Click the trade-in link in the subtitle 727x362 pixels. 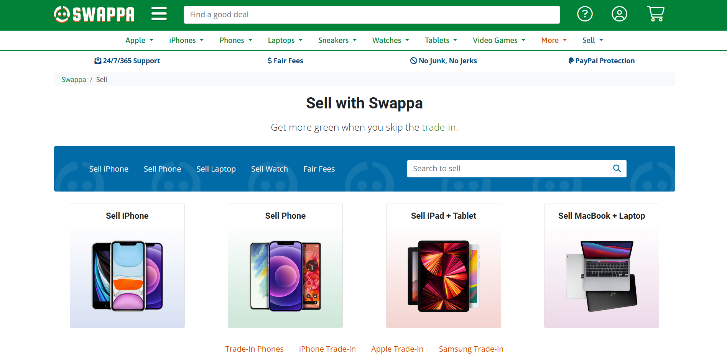point(439,127)
